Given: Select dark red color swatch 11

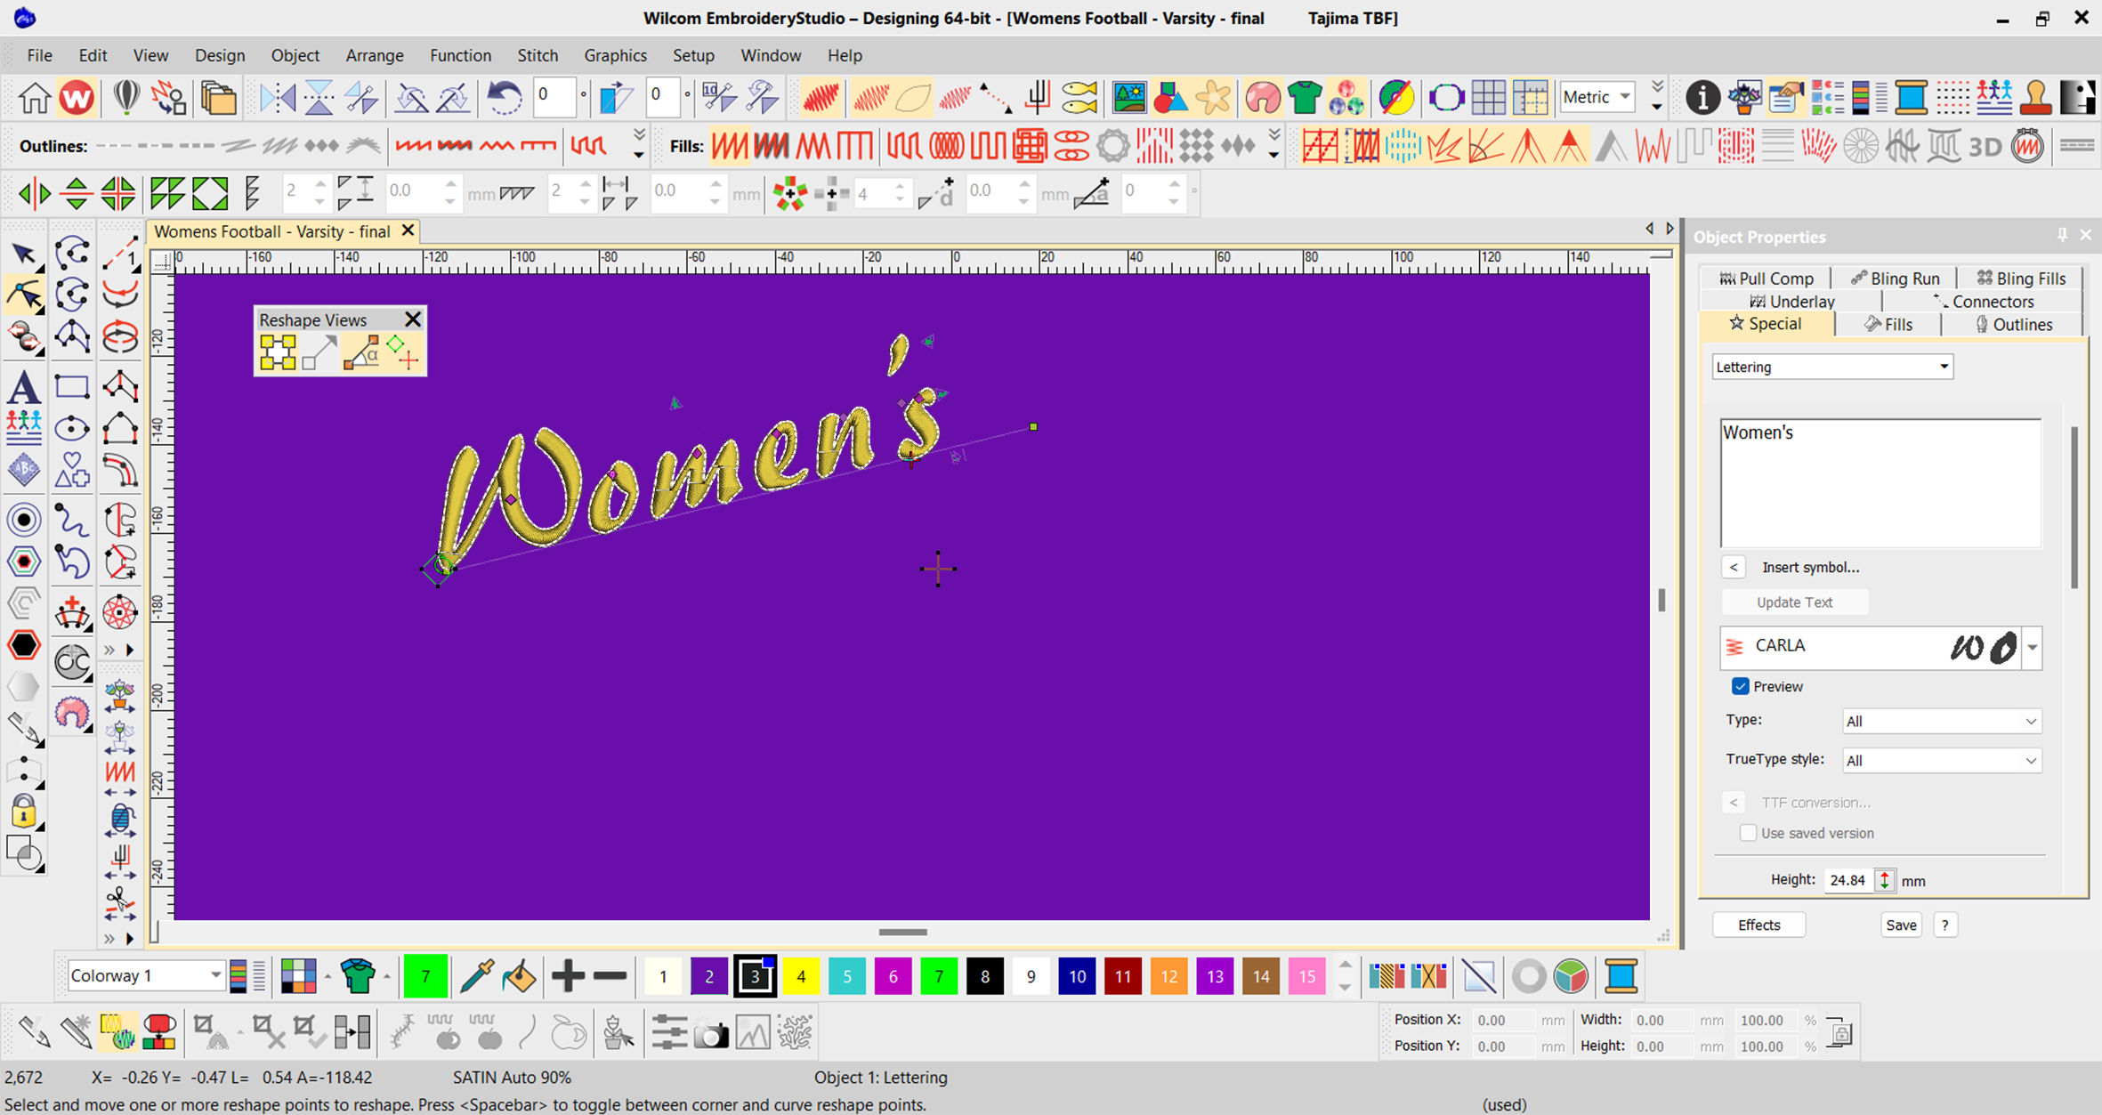Looking at the screenshot, I should [1122, 976].
